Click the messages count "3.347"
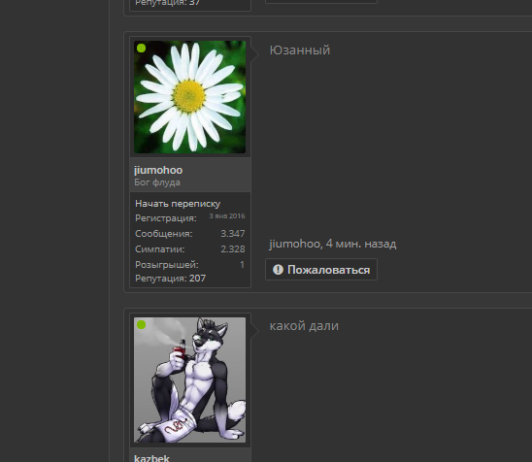This screenshot has width=532, height=462. pyautogui.click(x=233, y=234)
